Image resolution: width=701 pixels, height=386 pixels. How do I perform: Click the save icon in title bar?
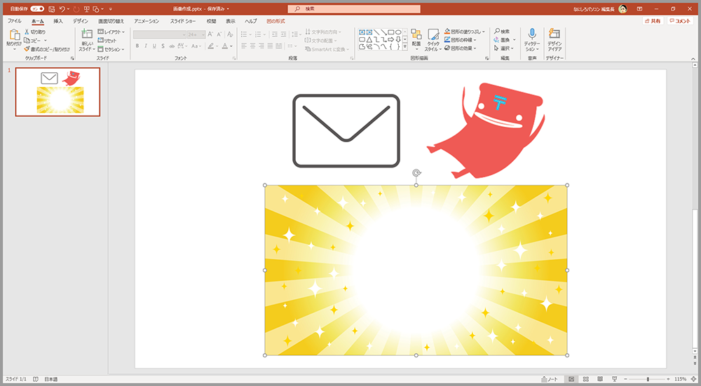click(x=52, y=9)
